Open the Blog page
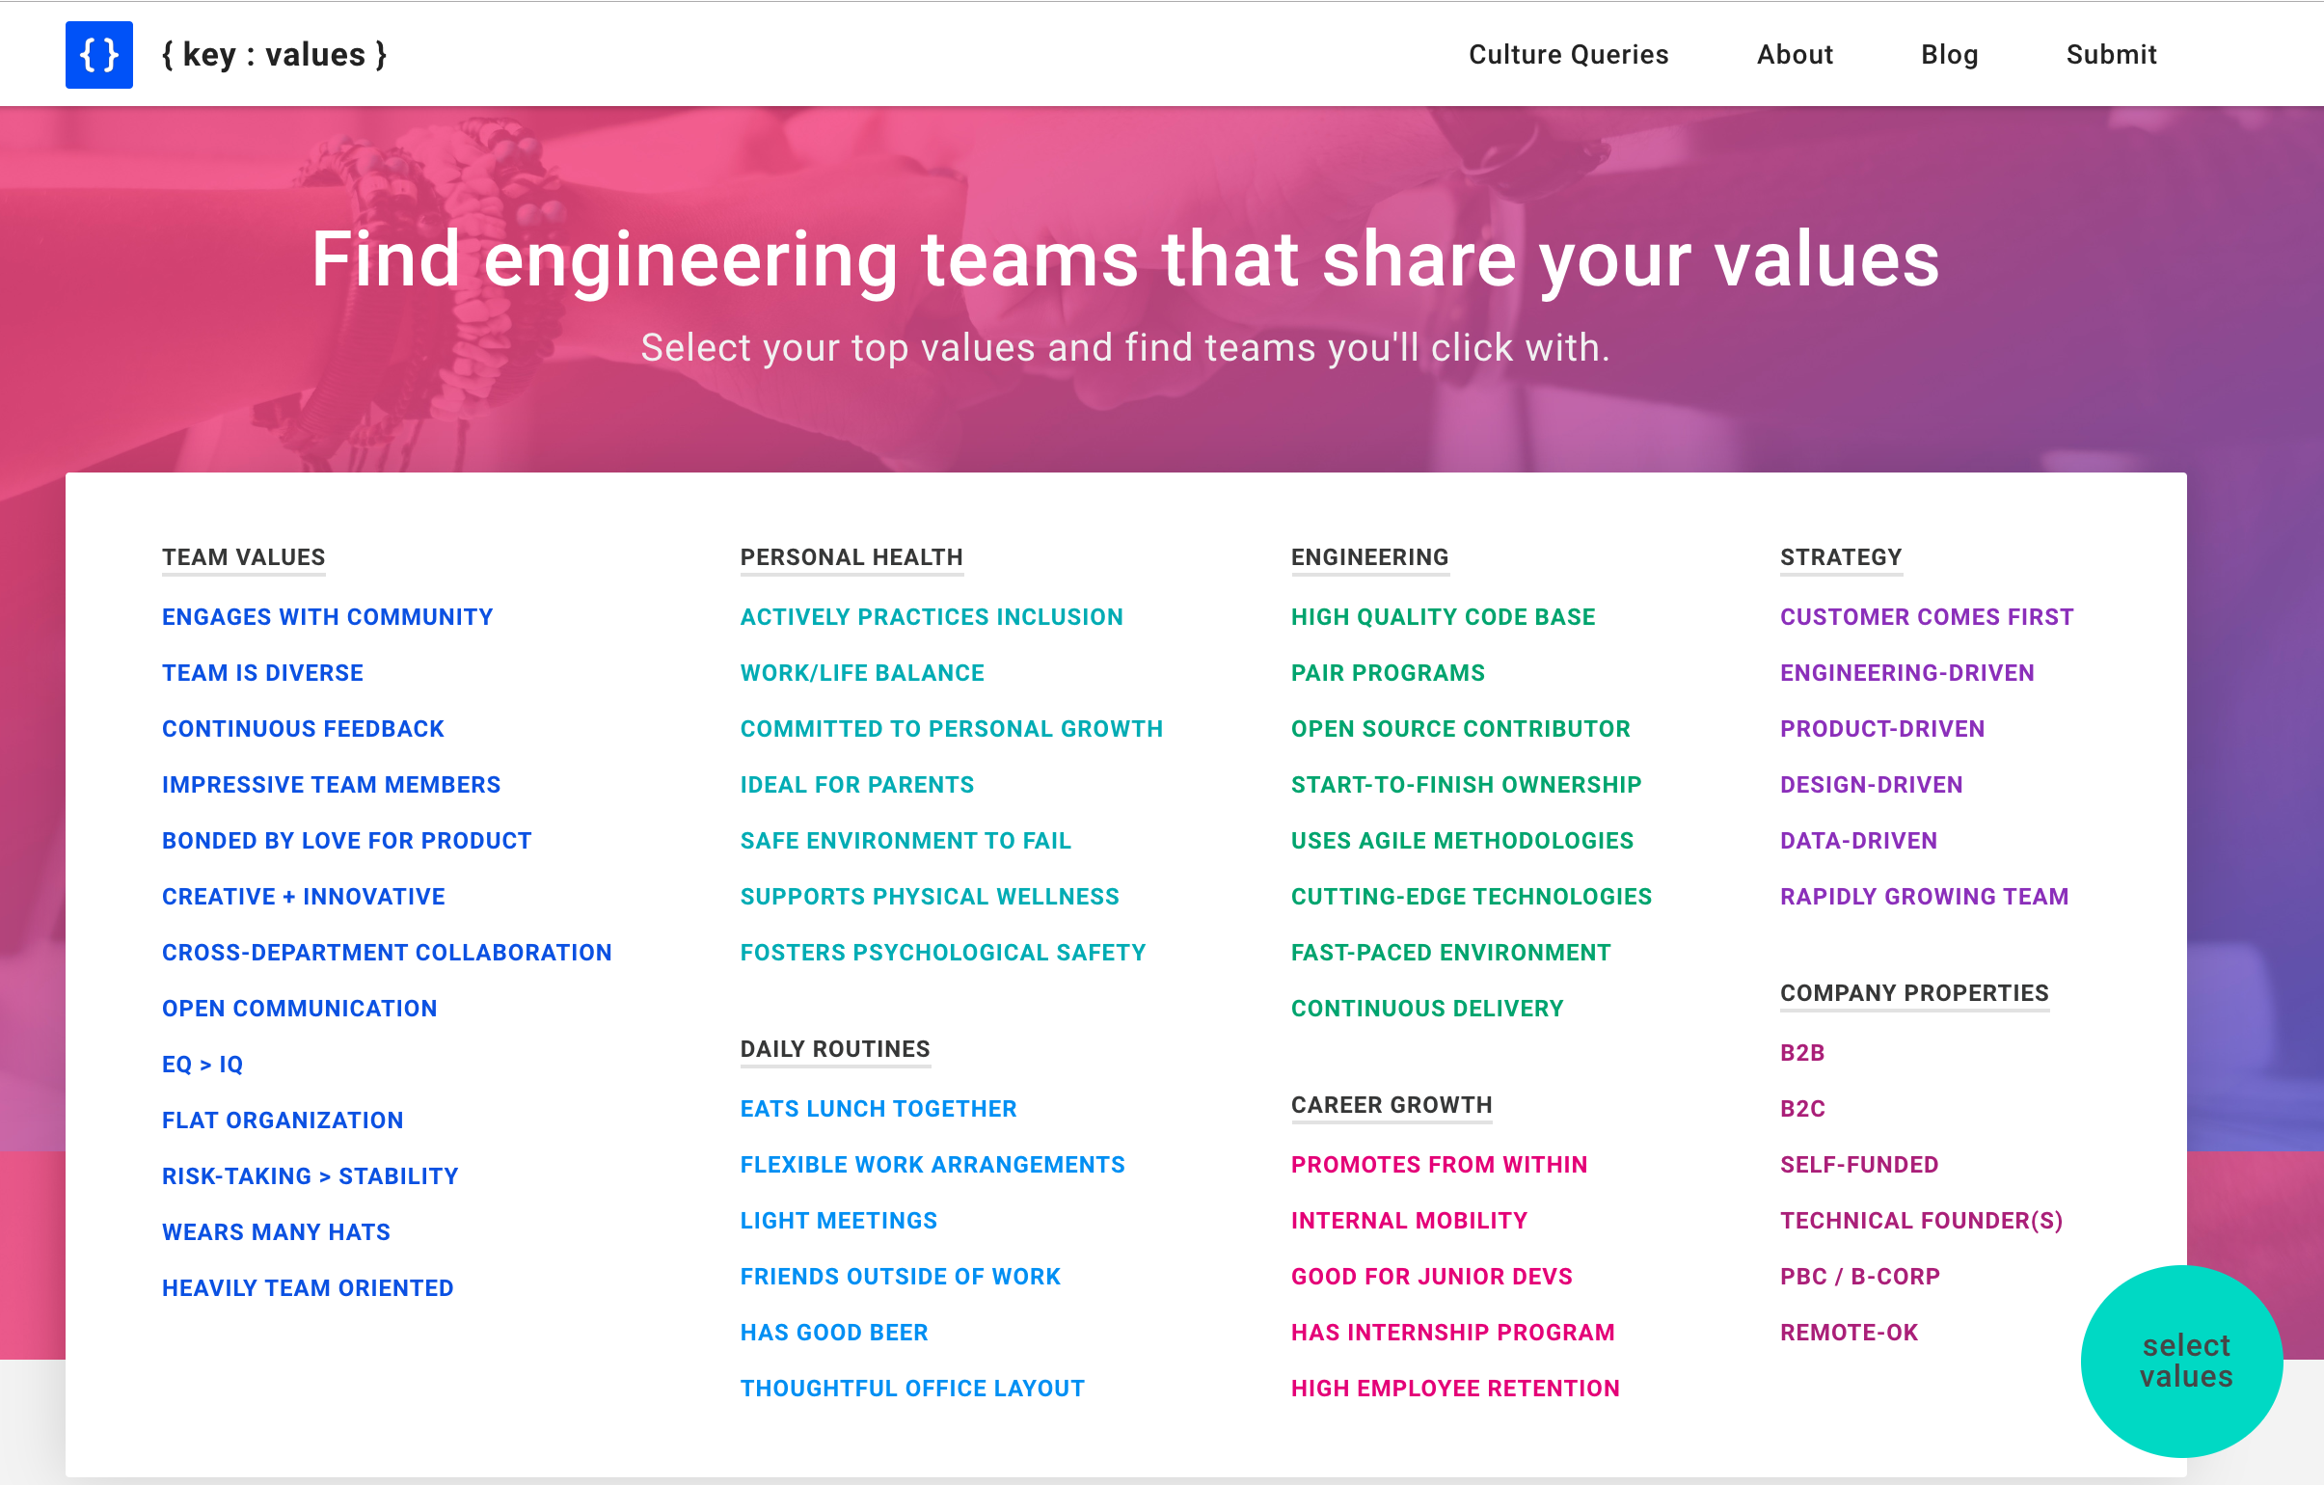2324x1485 pixels. click(1951, 54)
